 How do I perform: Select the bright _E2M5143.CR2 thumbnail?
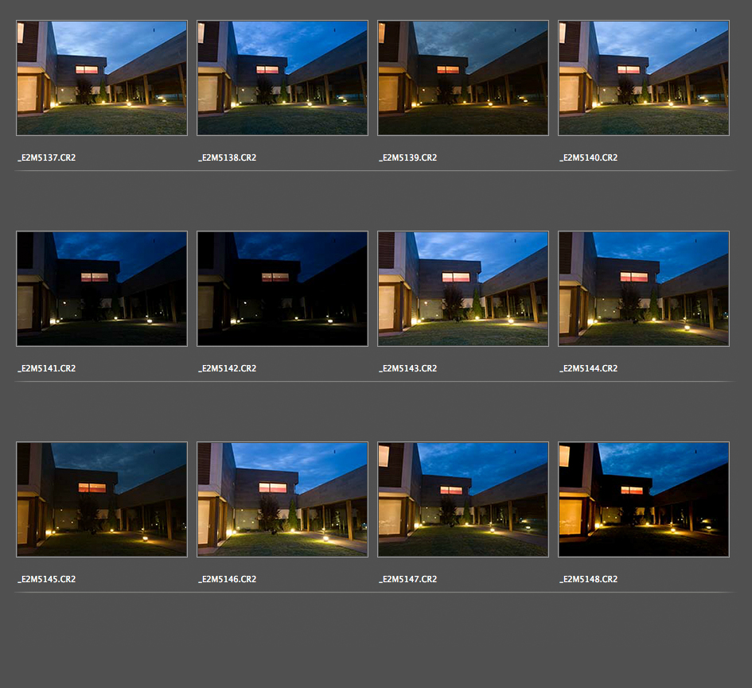coord(463,289)
